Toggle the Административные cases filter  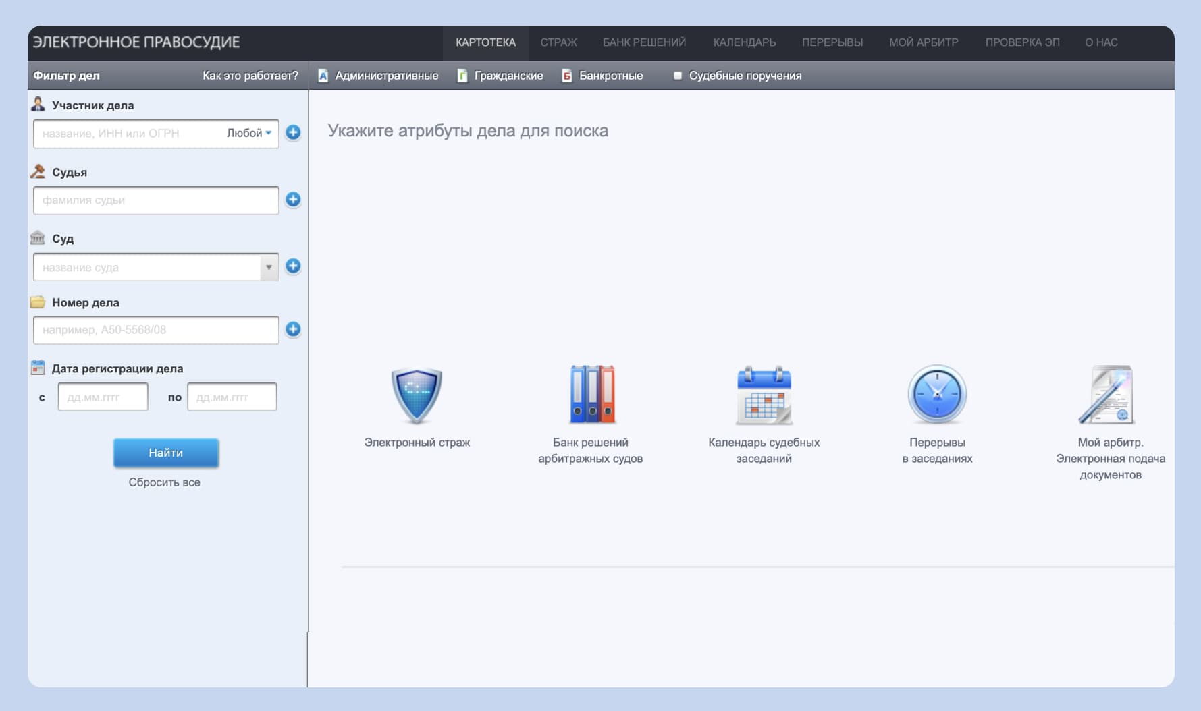point(378,76)
